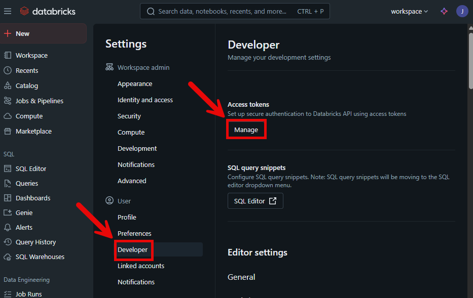Open the user avatar J menu
473x298 pixels.
tap(462, 11)
